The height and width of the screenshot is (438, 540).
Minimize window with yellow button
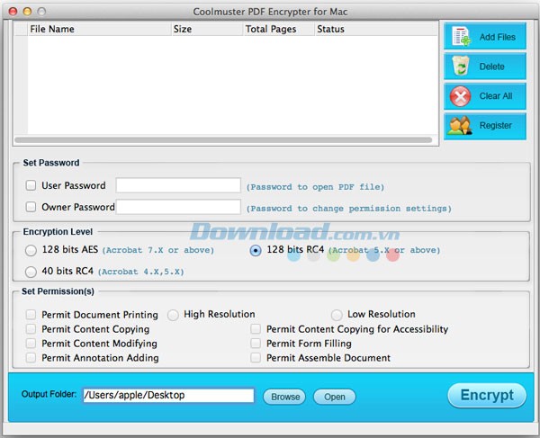pyautogui.click(x=27, y=12)
